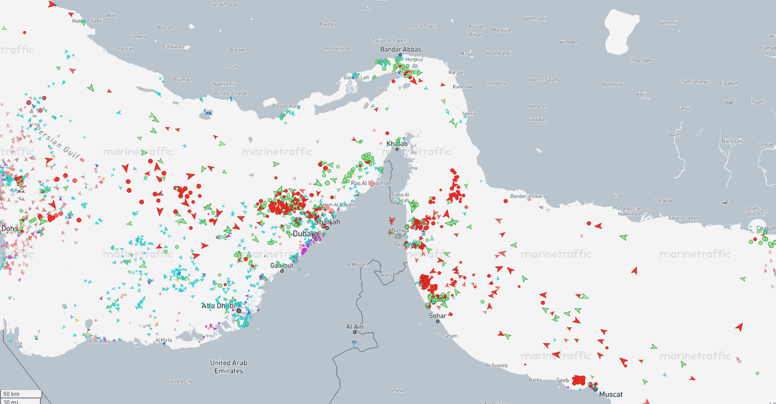Select the Seerik label
The height and width of the screenshot is (404, 776).
(x=469, y=113)
